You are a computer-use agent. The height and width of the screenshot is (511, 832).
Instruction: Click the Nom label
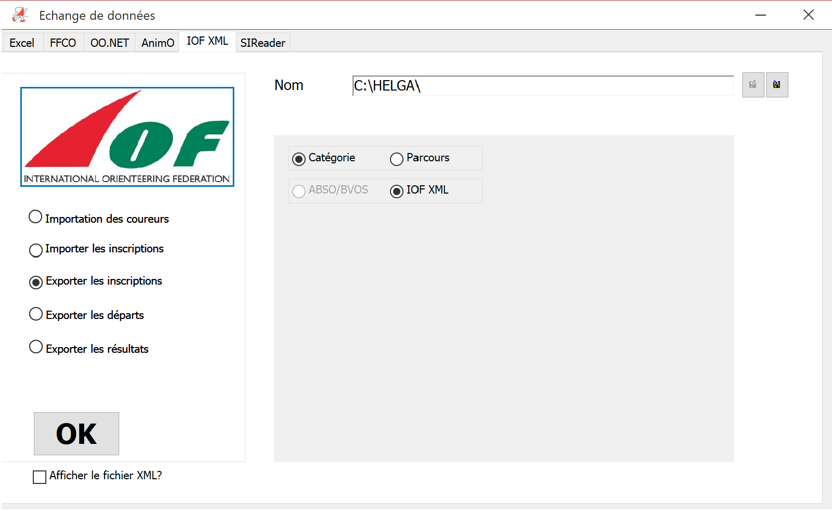[x=289, y=85]
